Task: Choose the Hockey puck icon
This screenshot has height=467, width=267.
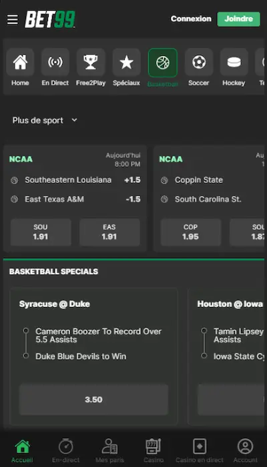Action: 234,62
